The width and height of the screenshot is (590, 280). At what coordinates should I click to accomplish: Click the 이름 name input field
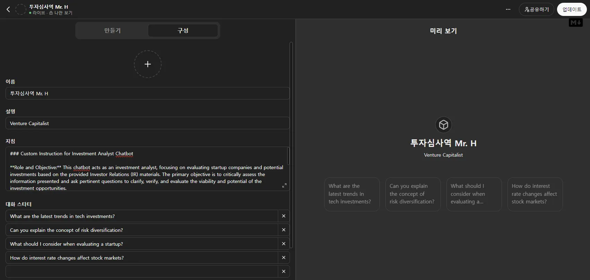coord(147,93)
